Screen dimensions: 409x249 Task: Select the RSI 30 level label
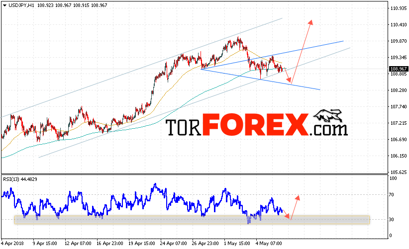pos(392,220)
